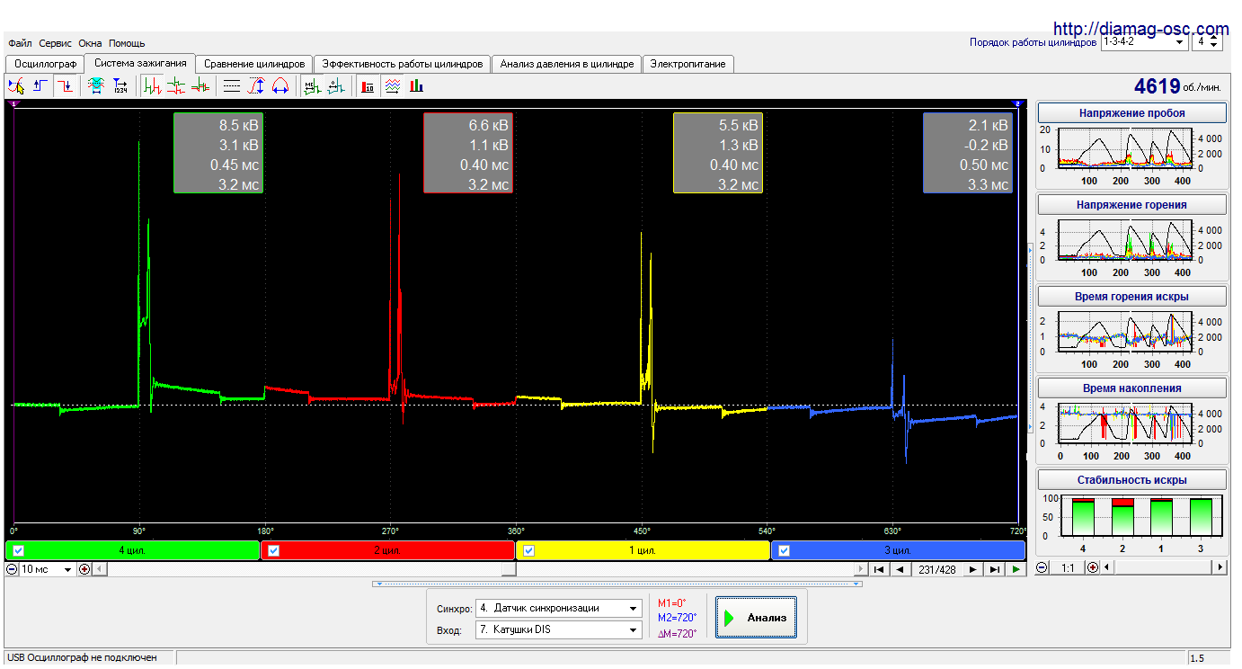The image size is (1242, 669).
Task: Click the Анализ button
Action: click(756, 618)
